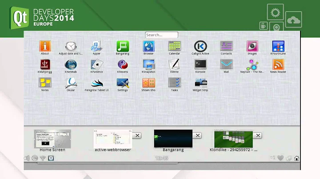Click the heart icon in the panel
The width and height of the screenshot is (320, 179).
coord(280,158)
